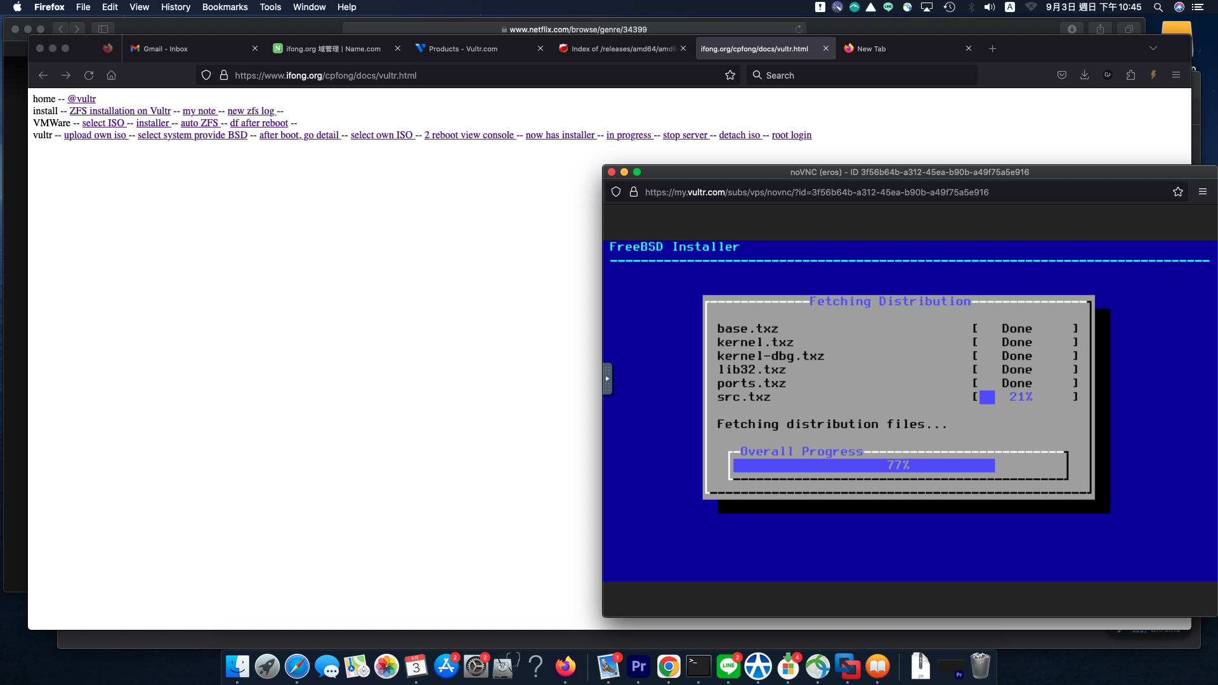Image resolution: width=1218 pixels, height=685 pixels.
Task: Bookmark this page with the star icon
Action: pyautogui.click(x=730, y=75)
